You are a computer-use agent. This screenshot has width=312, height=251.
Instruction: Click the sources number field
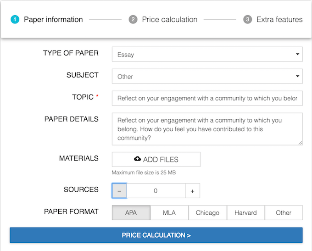156,191
